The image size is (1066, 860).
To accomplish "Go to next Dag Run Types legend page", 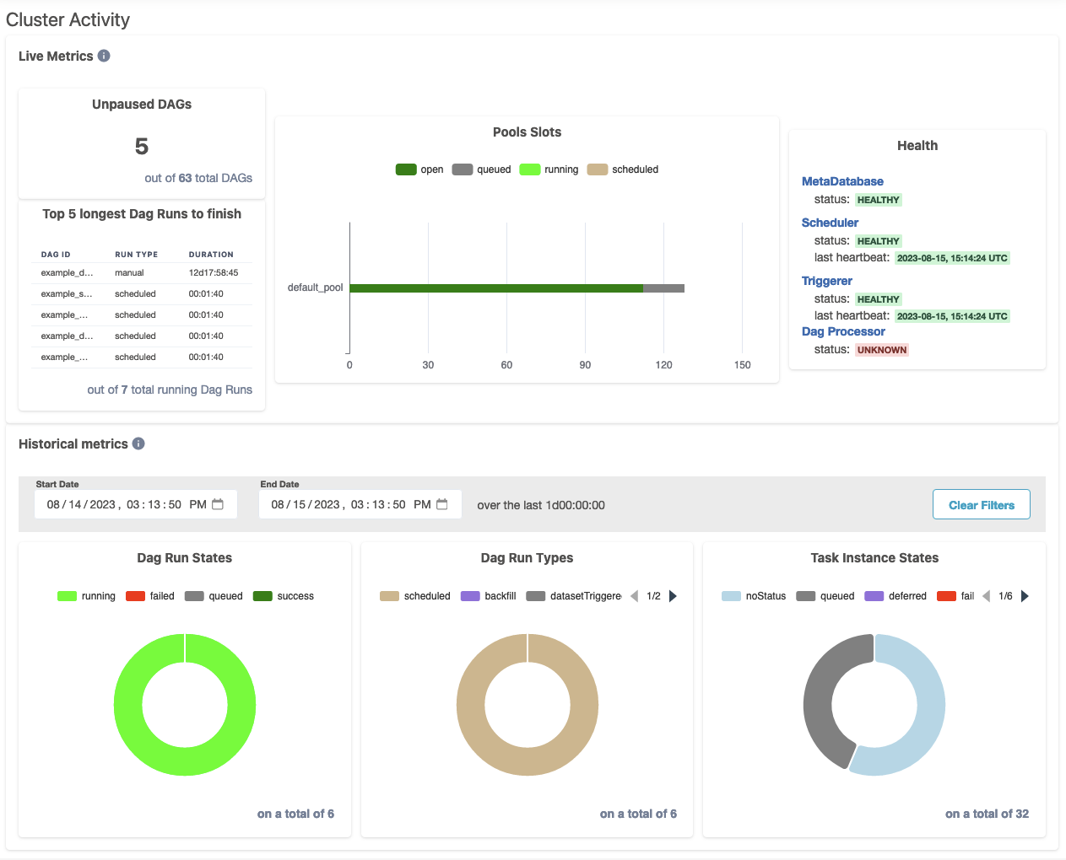I will click(673, 596).
